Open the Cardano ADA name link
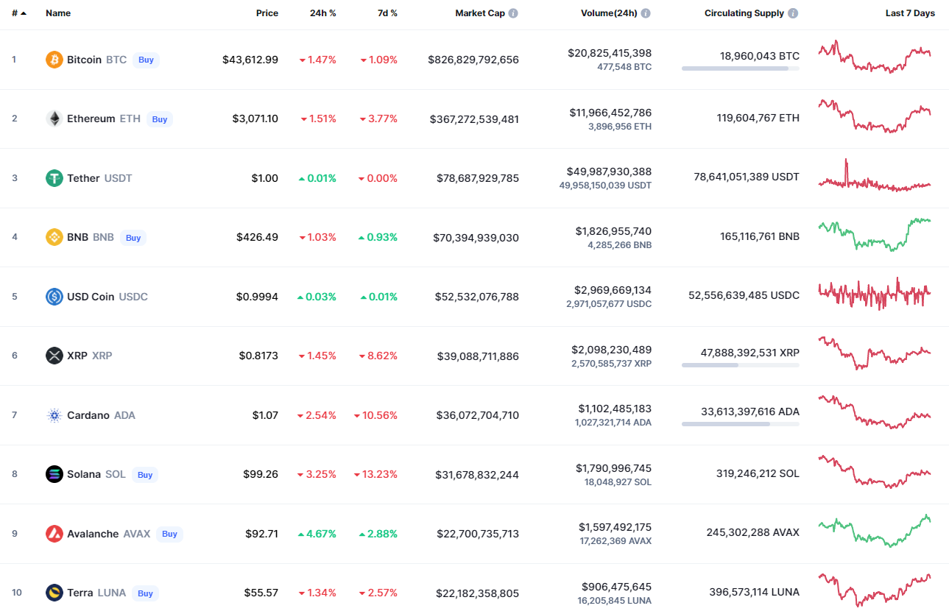The width and height of the screenshot is (949, 614). click(88, 415)
